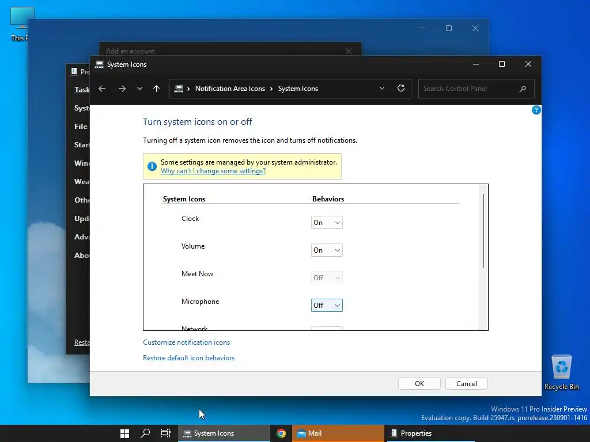590x442 pixels.
Task: Click the Properties window title icon
Action: click(74, 71)
